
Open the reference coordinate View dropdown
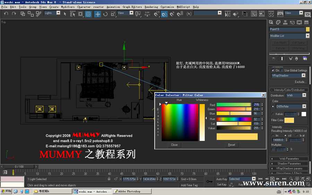(131, 13)
